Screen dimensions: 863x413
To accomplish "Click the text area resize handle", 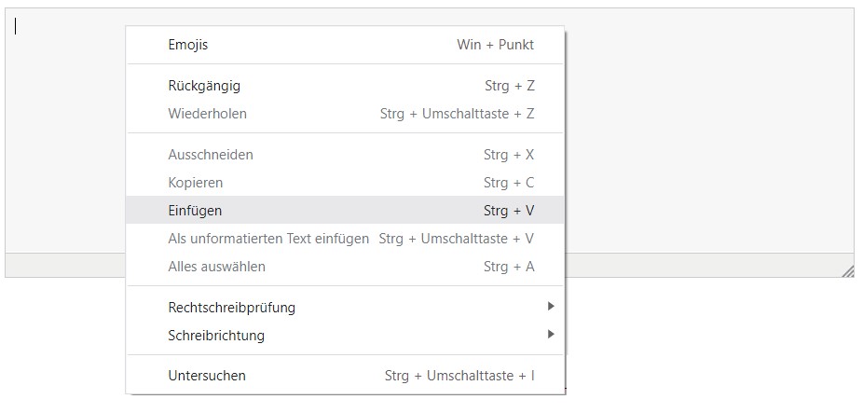I will coord(848,271).
